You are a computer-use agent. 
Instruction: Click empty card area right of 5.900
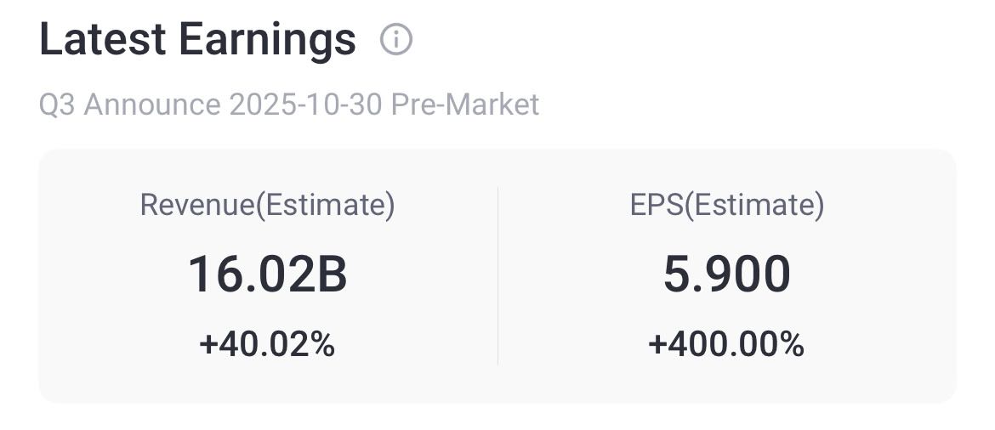[876, 275]
